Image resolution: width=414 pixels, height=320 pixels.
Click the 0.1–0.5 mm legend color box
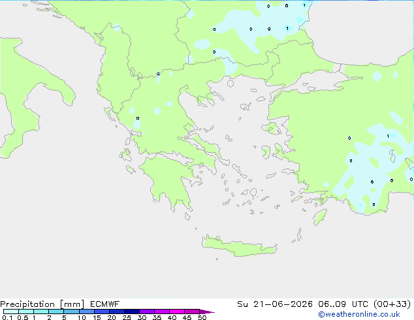click(x=11, y=312)
